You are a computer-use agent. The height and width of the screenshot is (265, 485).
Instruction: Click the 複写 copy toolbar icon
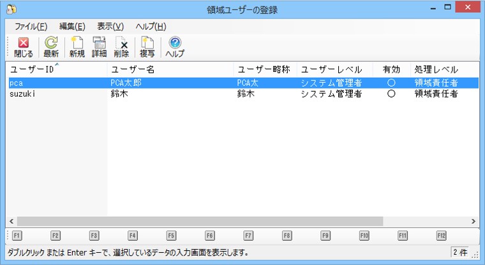tap(147, 47)
